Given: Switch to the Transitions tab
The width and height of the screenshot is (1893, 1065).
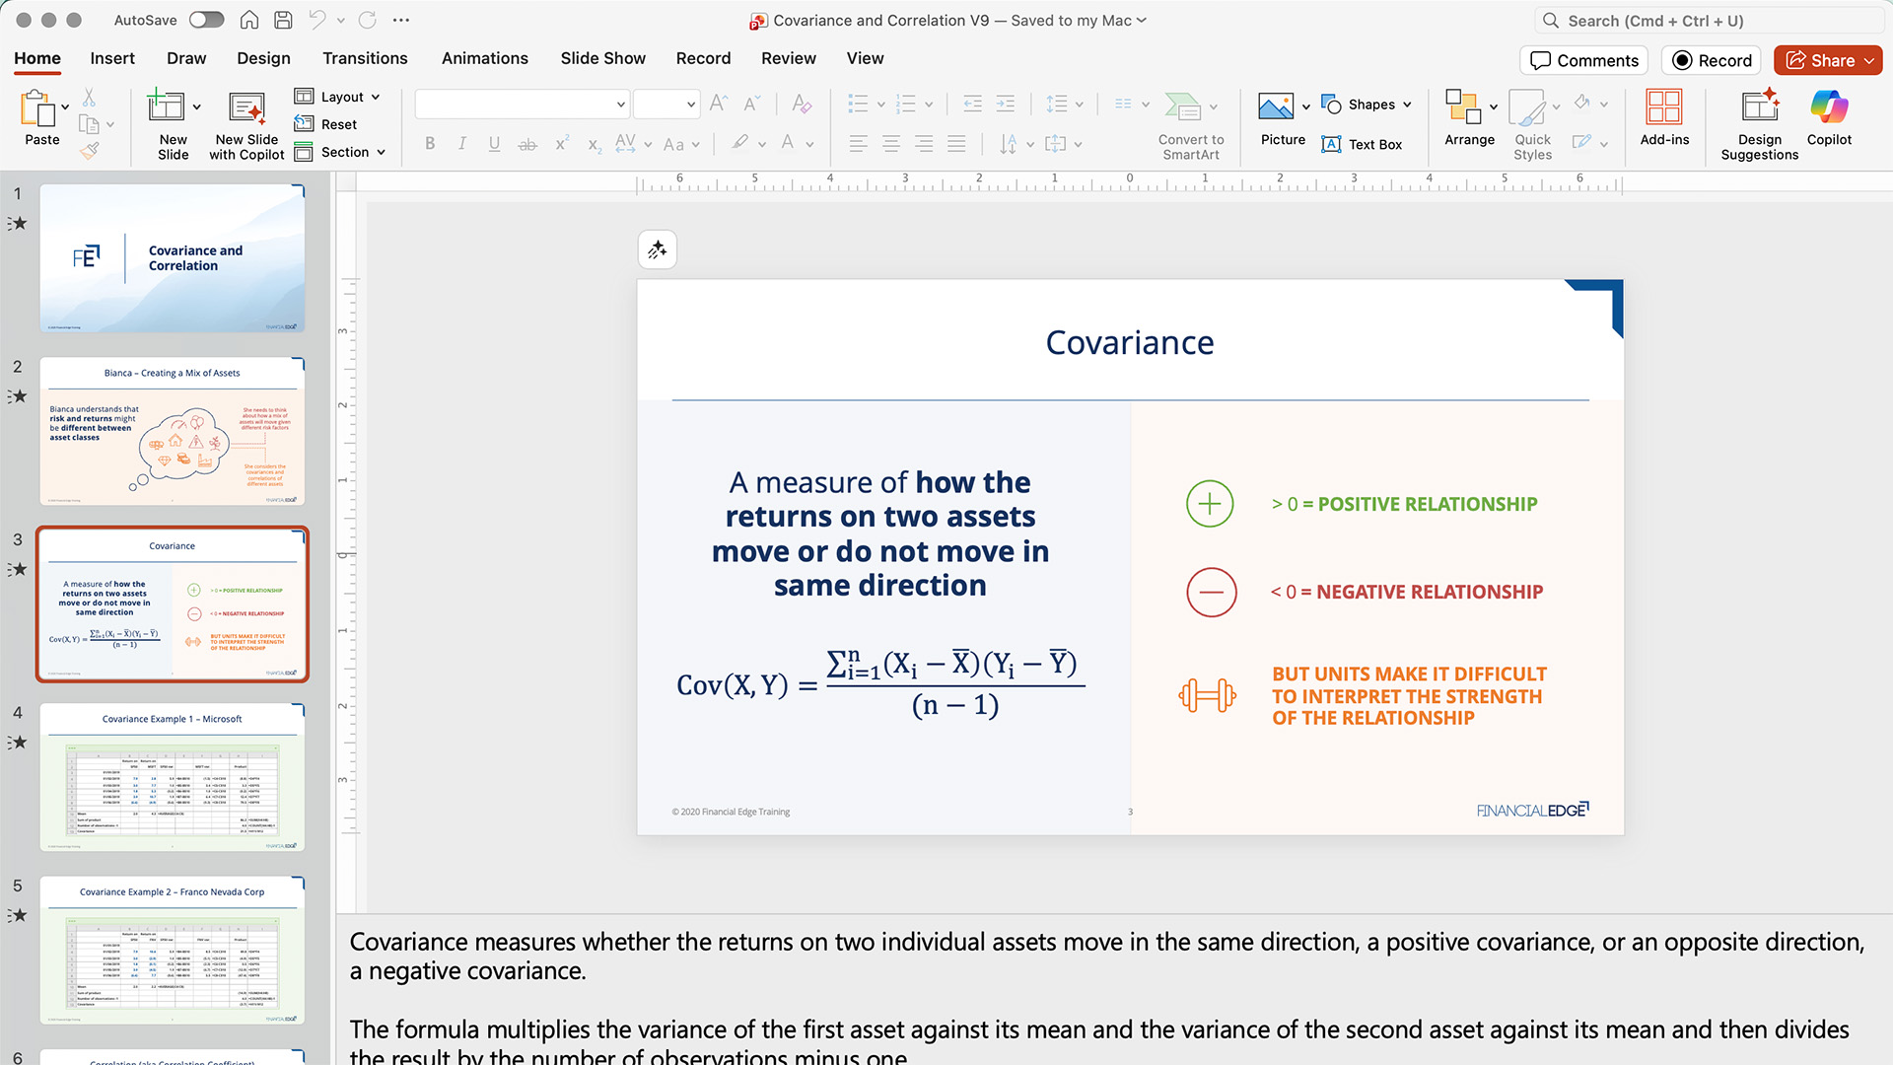Looking at the screenshot, I should [x=365, y=58].
